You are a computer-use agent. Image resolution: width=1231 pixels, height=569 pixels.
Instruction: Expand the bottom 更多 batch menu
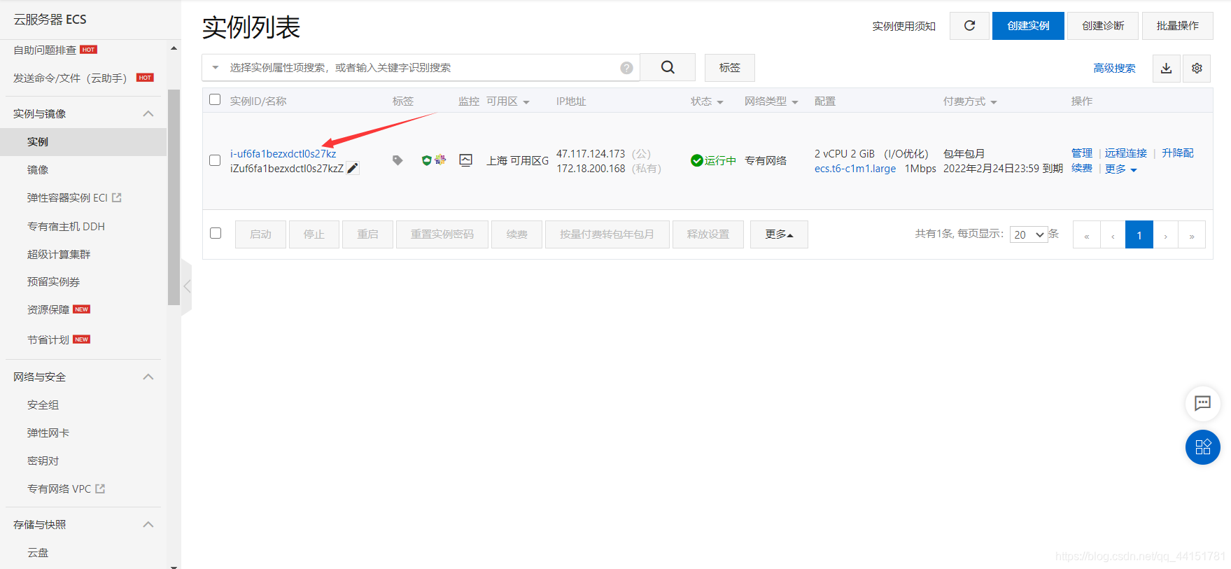click(x=779, y=234)
